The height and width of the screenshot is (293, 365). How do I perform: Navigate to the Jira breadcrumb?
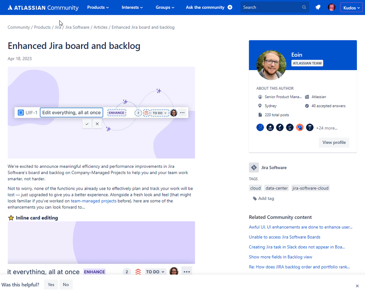coord(58,27)
